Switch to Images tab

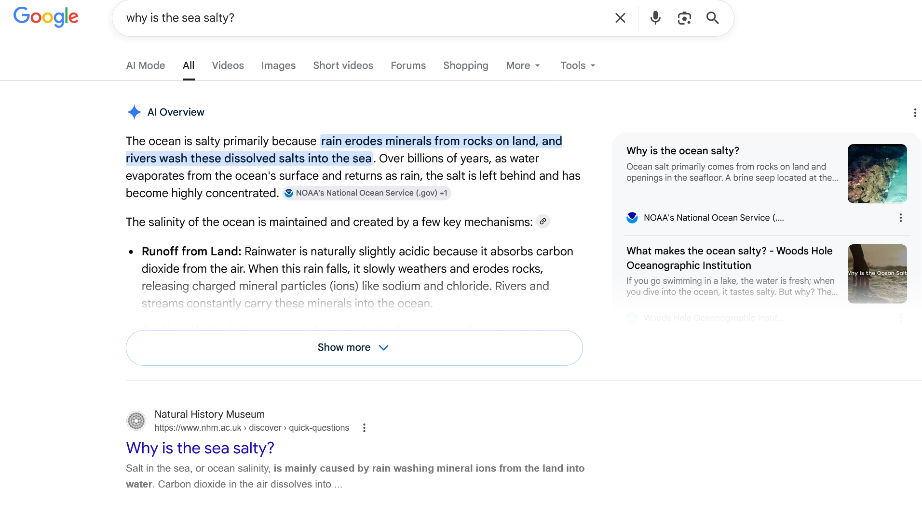click(x=278, y=66)
